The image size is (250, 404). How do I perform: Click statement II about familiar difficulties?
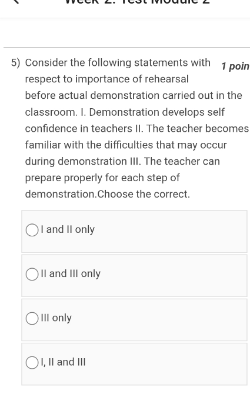pyautogui.click(x=137, y=145)
